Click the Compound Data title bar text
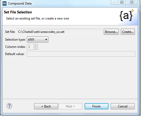141x116 pixels. [20, 3]
